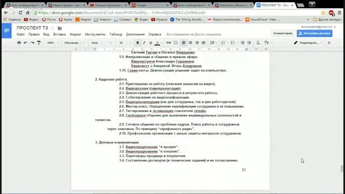Click the move-to-folder icon beside title
Viewport: 345px width, 194px height.
[x=60, y=28]
